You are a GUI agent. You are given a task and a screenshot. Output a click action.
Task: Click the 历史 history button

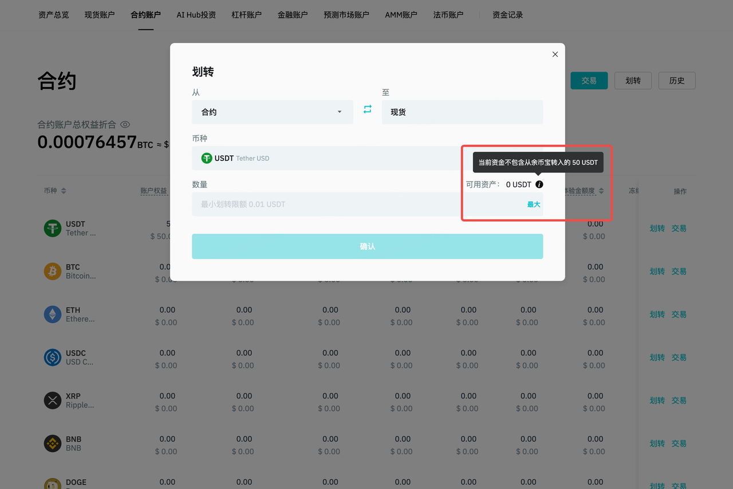(x=677, y=81)
